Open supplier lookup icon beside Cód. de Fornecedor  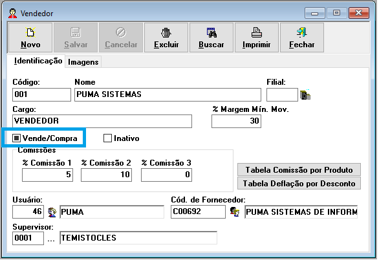coord(235,212)
